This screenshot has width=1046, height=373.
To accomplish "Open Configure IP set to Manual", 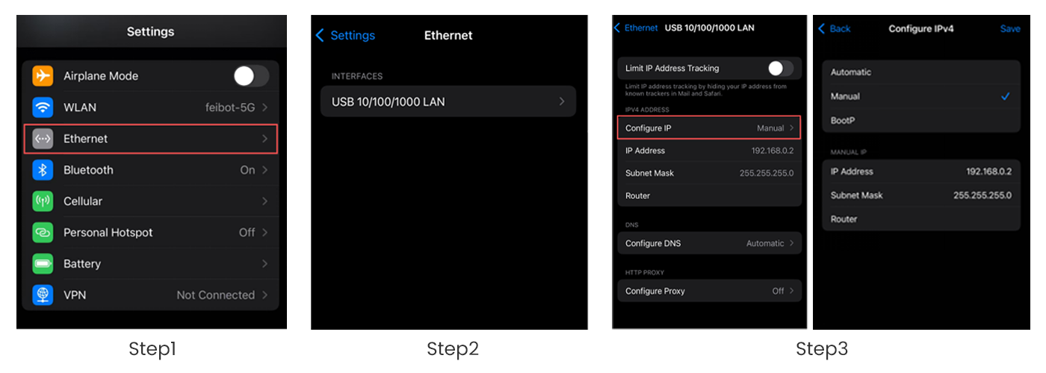I will coord(709,128).
